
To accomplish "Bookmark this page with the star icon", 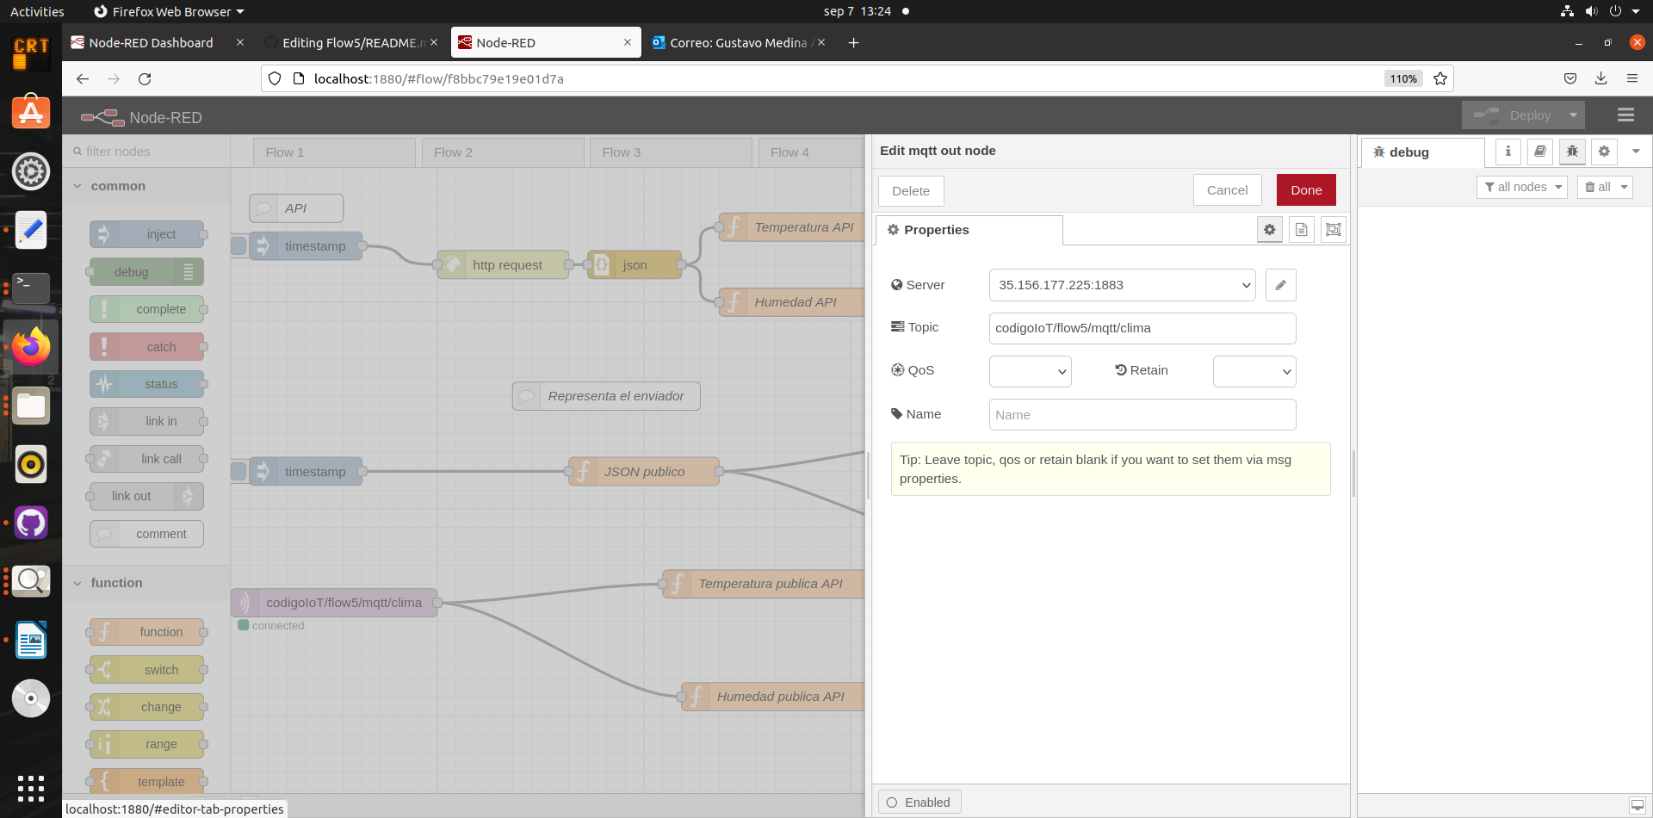I will coord(1440,78).
